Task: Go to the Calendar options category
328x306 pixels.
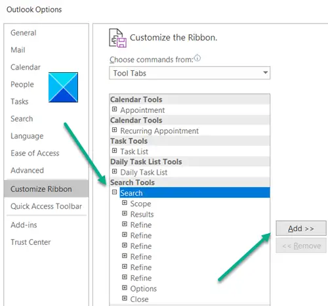Action: coord(26,67)
